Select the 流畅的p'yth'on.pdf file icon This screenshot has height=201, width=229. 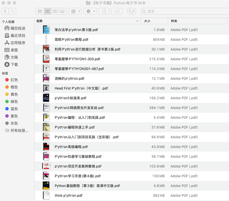click(x=46, y=78)
